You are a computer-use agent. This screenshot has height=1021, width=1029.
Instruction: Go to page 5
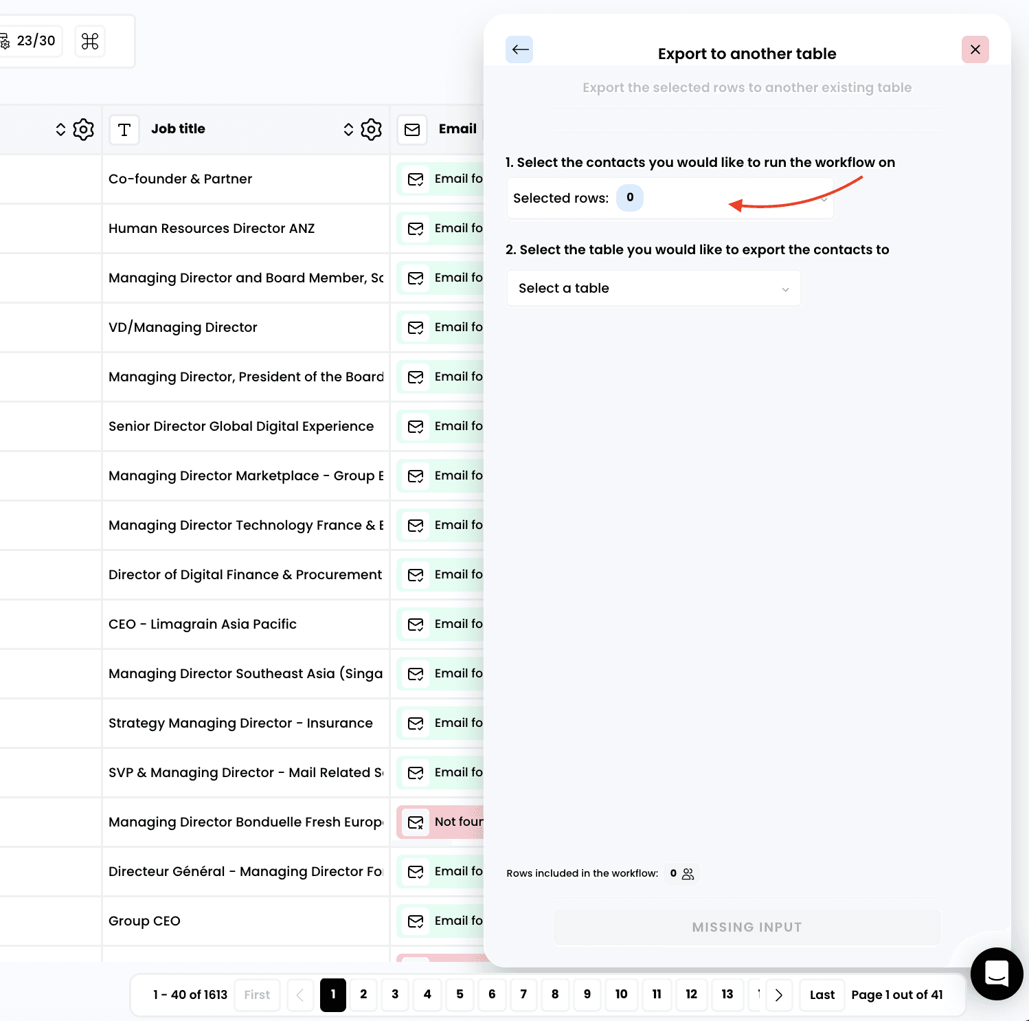click(460, 995)
